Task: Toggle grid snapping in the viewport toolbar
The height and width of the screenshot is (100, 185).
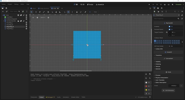Action: click(x=68, y=12)
